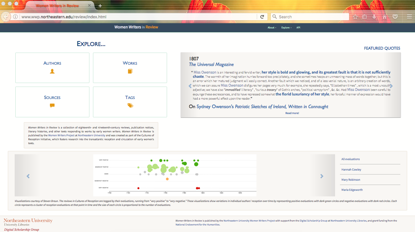
Task: Click the Sources speech bubble icon
Action: (52, 106)
